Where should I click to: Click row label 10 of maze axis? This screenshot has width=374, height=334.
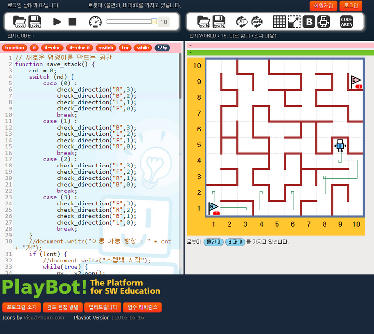(197, 66)
